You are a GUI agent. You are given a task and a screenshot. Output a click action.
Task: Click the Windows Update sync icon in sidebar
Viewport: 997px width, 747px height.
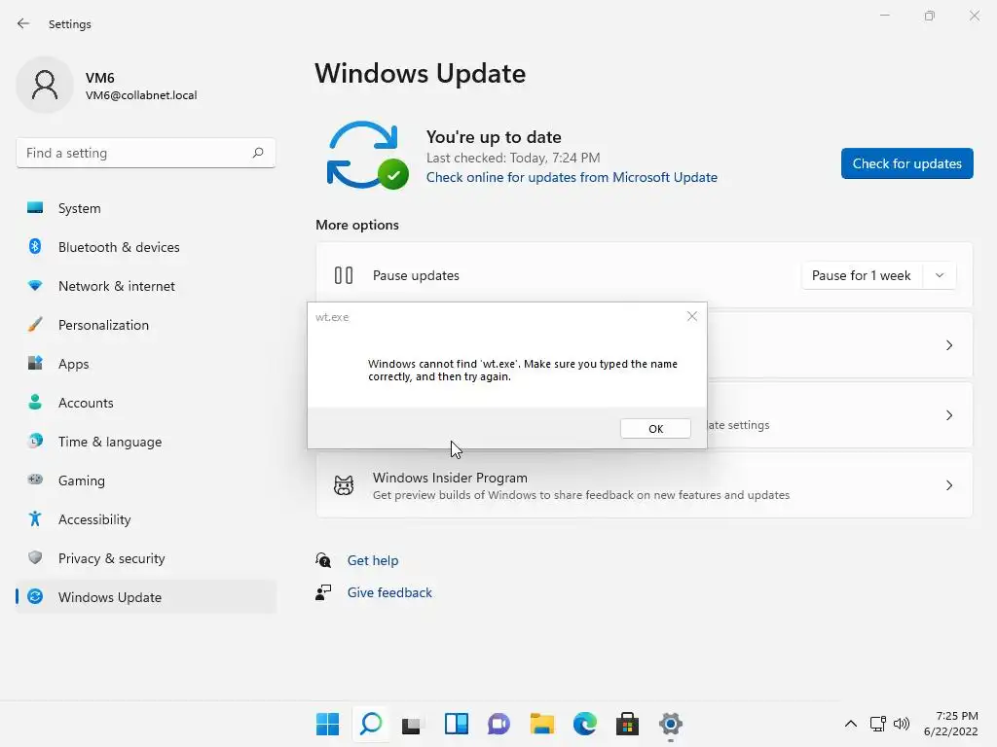pos(35,596)
